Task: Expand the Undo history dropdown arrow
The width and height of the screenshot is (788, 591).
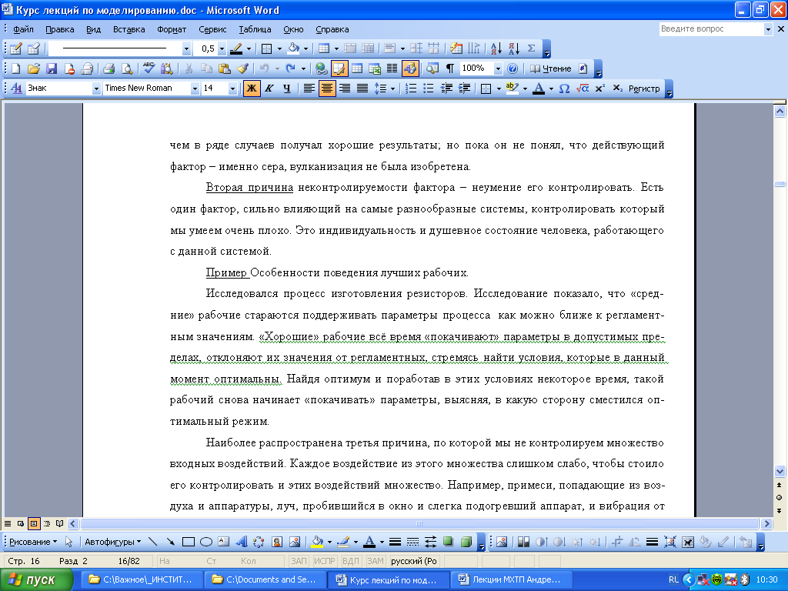Action: (x=277, y=68)
